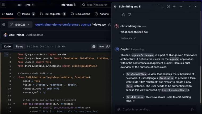Open the Code tab
The width and height of the screenshot is (202, 114).
[x=7, y=14]
